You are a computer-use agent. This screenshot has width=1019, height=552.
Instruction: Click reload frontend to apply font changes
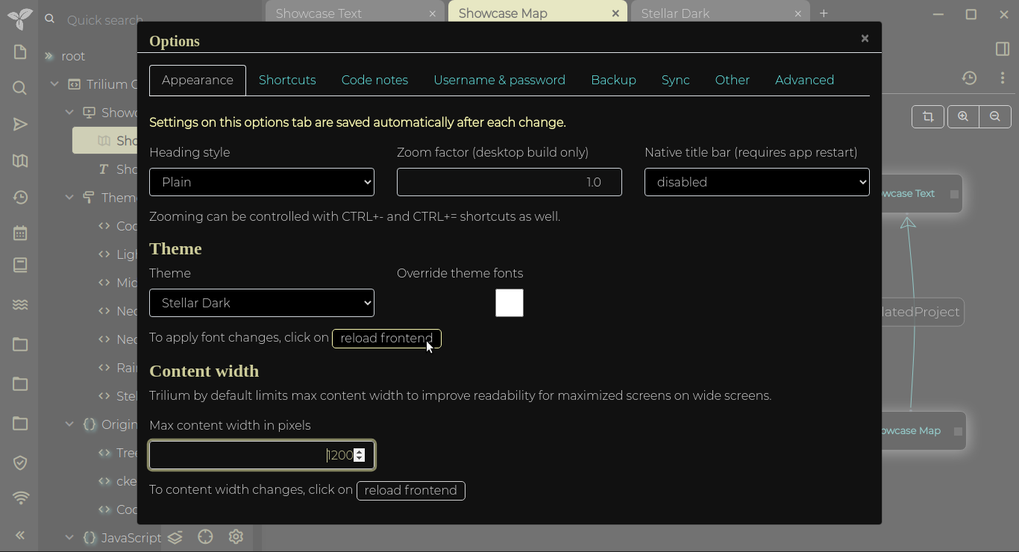[386, 338]
